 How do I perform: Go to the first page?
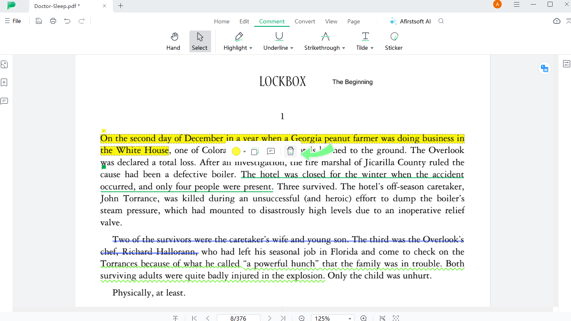pos(194,318)
